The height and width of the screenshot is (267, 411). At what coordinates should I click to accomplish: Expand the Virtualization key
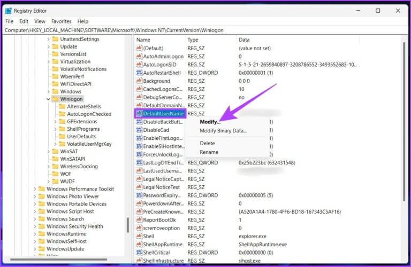click(x=48, y=62)
